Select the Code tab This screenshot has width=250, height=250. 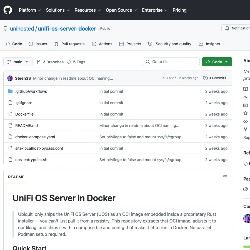pos(14,44)
